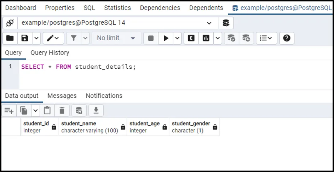Click the Save File disk icon
The image size is (334, 172).
(x=24, y=38)
